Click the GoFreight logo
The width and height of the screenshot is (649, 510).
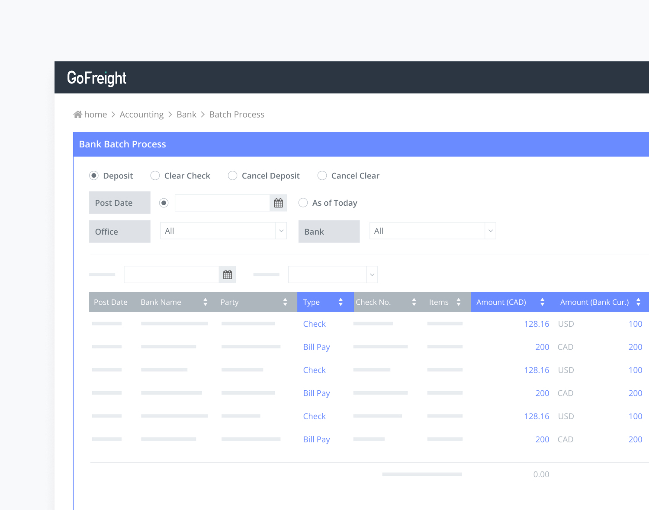[96, 78]
